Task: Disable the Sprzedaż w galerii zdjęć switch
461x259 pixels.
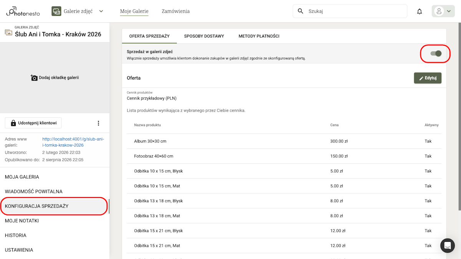Action: [436, 53]
